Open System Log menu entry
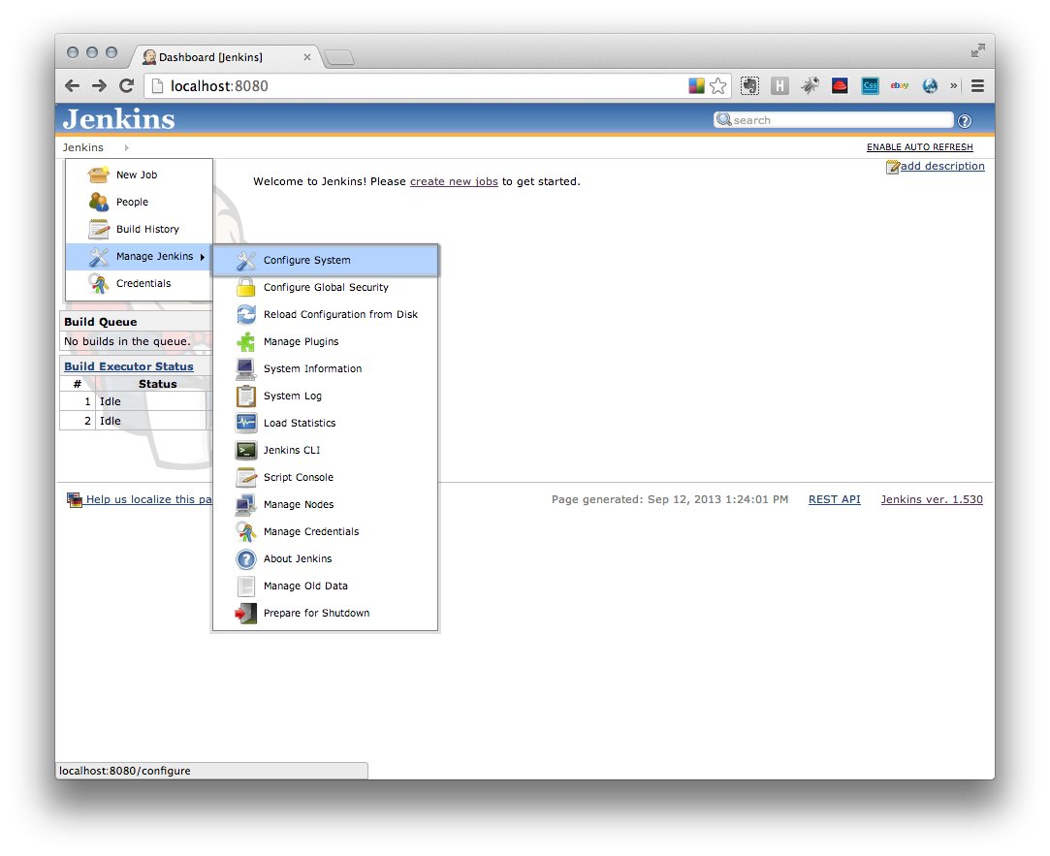 pos(326,396)
